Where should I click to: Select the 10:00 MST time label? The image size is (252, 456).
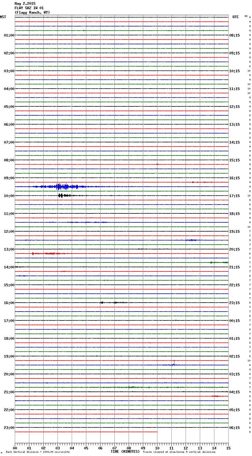[9, 196]
